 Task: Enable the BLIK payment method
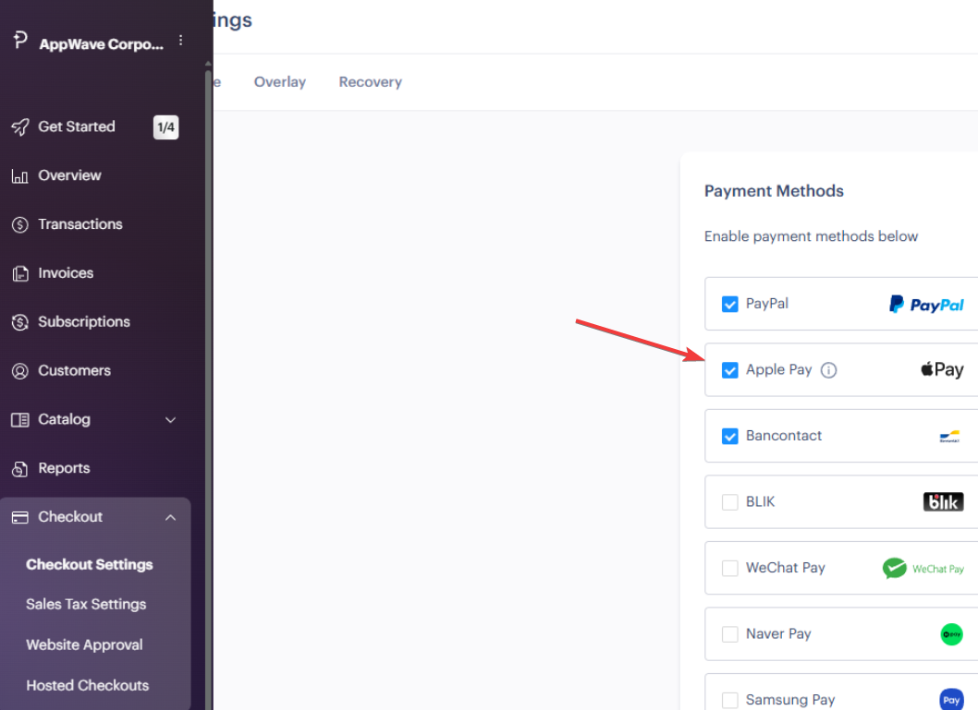[x=729, y=502]
